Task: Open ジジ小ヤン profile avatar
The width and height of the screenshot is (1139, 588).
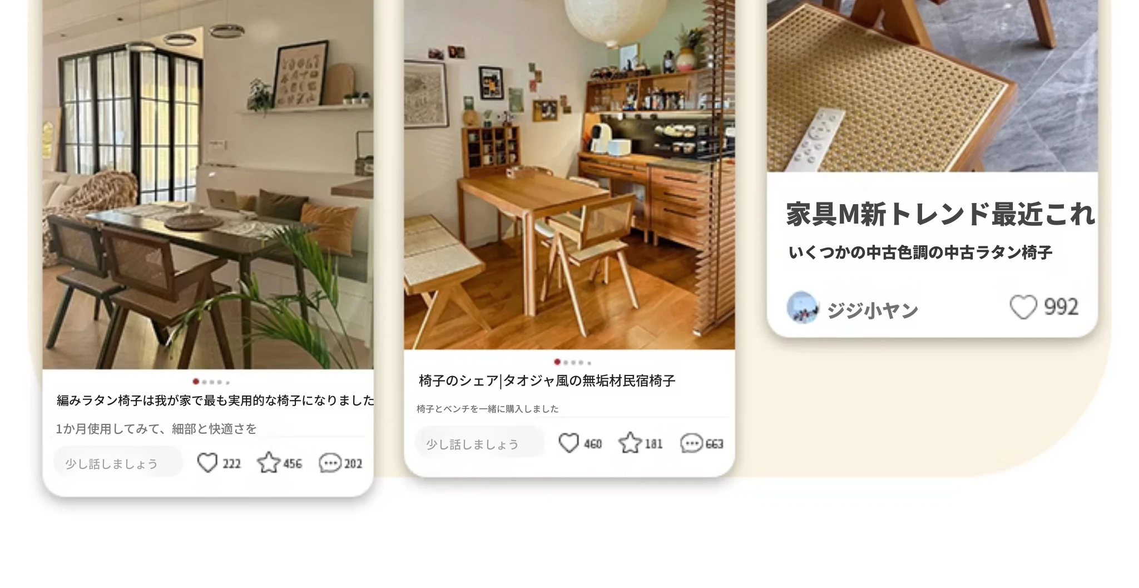Action: [x=803, y=308]
